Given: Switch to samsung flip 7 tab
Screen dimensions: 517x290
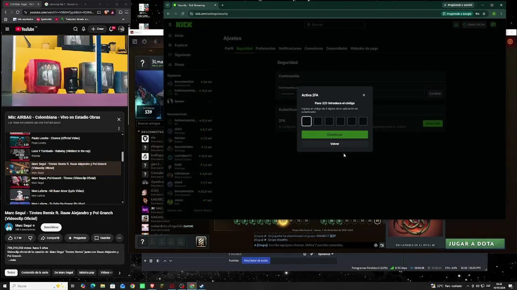Looking at the screenshot, I should click(61, 4).
